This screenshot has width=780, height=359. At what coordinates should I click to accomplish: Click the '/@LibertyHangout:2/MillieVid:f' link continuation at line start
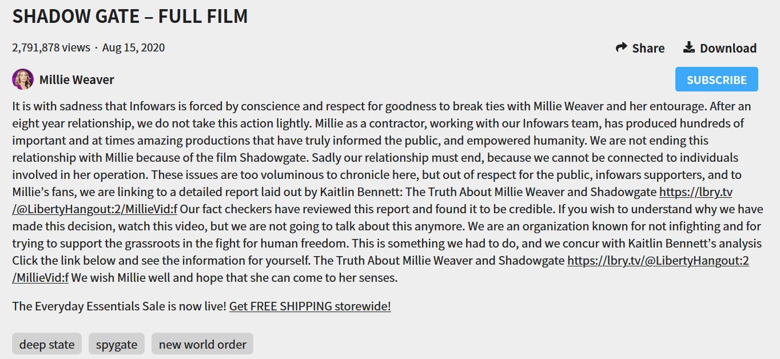click(95, 209)
